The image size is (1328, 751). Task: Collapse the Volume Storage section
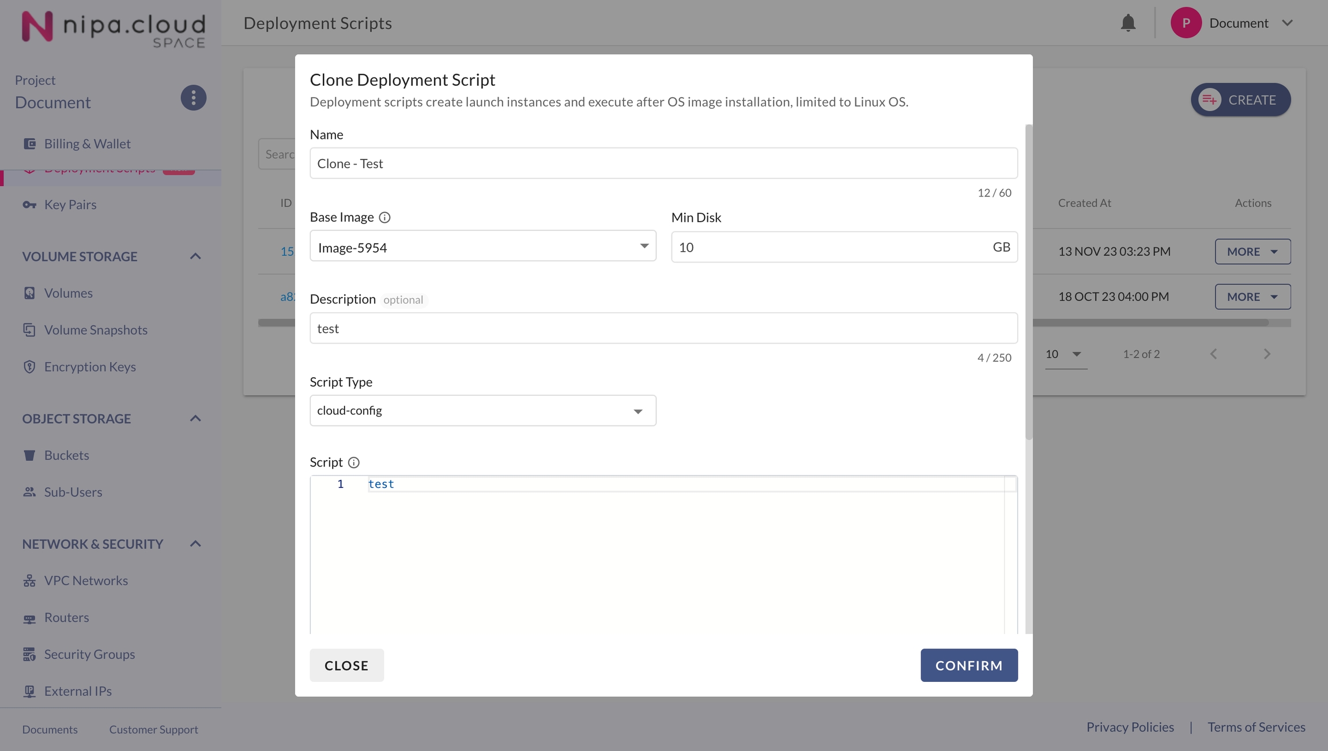[195, 256]
